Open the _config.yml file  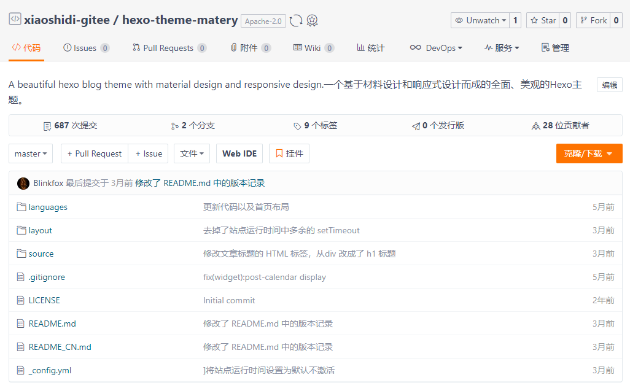coord(50,370)
